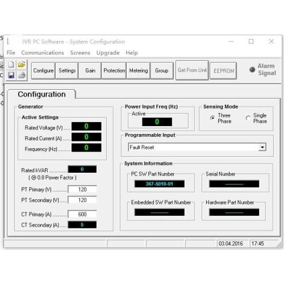
Task: Open the Help menu
Action: pos(132,53)
